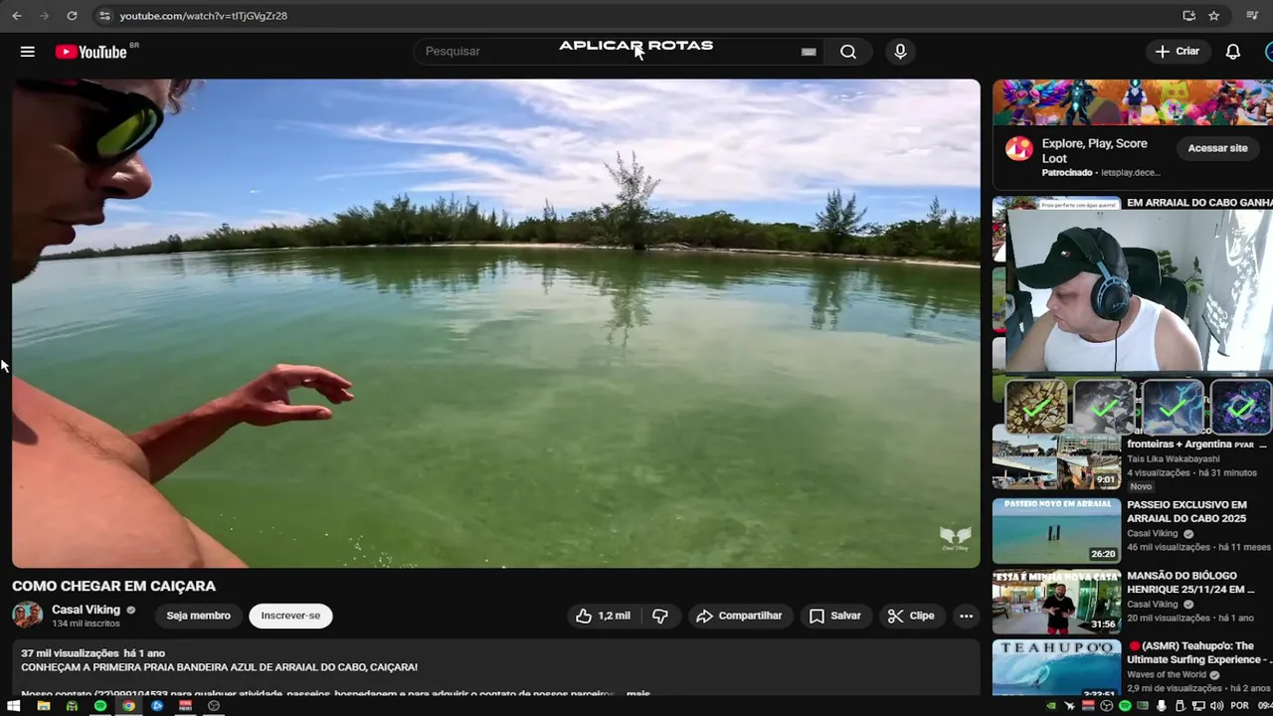The height and width of the screenshot is (716, 1273).
Task: Bookmark this page with star icon
Action: coord(1214,16)
